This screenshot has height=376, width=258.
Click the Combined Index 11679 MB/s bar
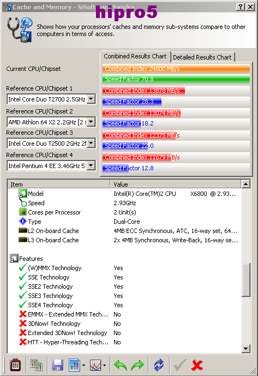click(x=137, y=157)
